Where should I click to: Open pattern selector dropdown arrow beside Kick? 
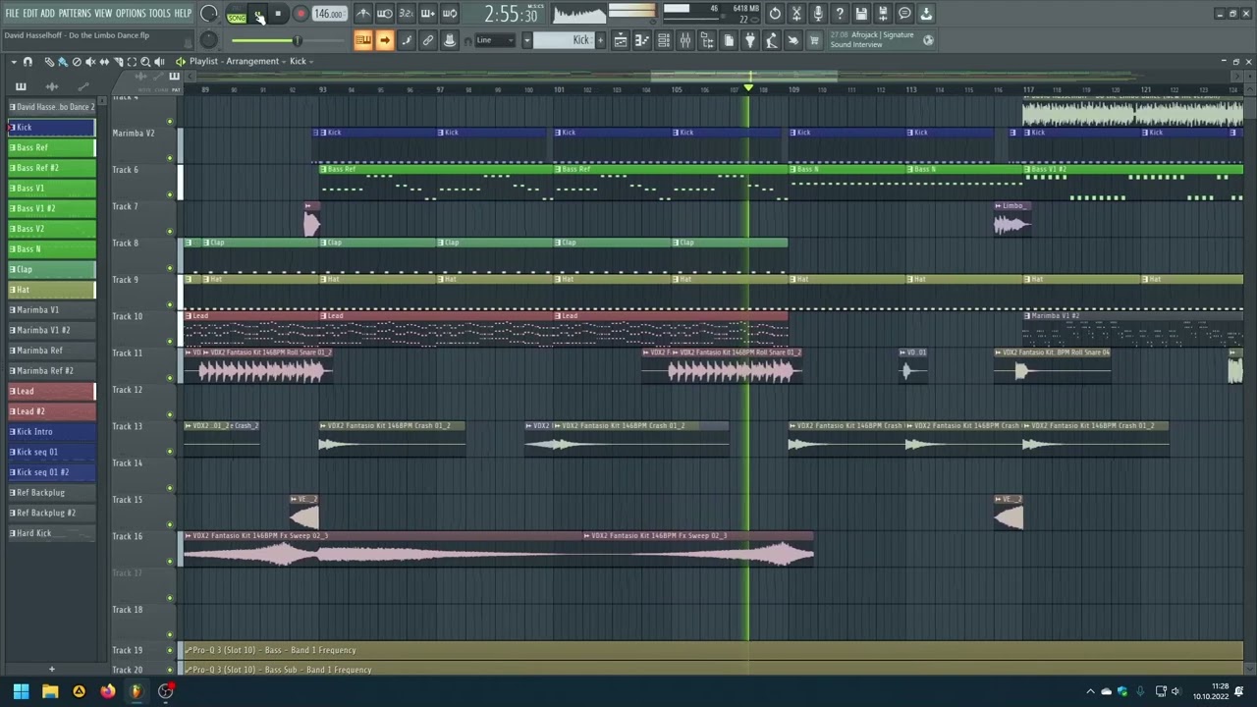coord(526,40)
